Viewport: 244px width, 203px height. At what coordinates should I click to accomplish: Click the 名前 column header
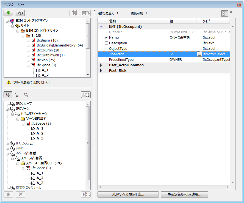138,21
